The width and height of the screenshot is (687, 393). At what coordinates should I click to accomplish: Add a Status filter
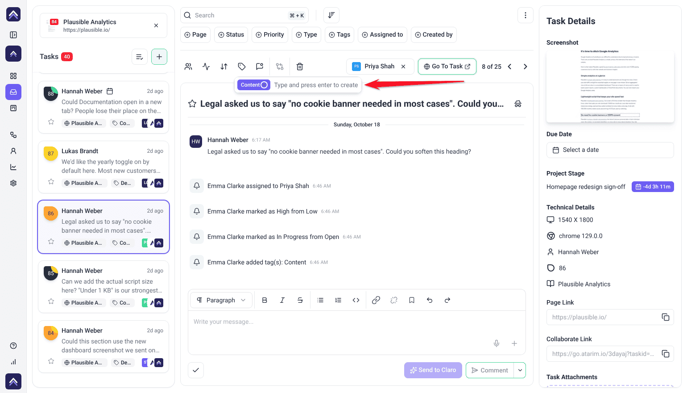(231, 35)
